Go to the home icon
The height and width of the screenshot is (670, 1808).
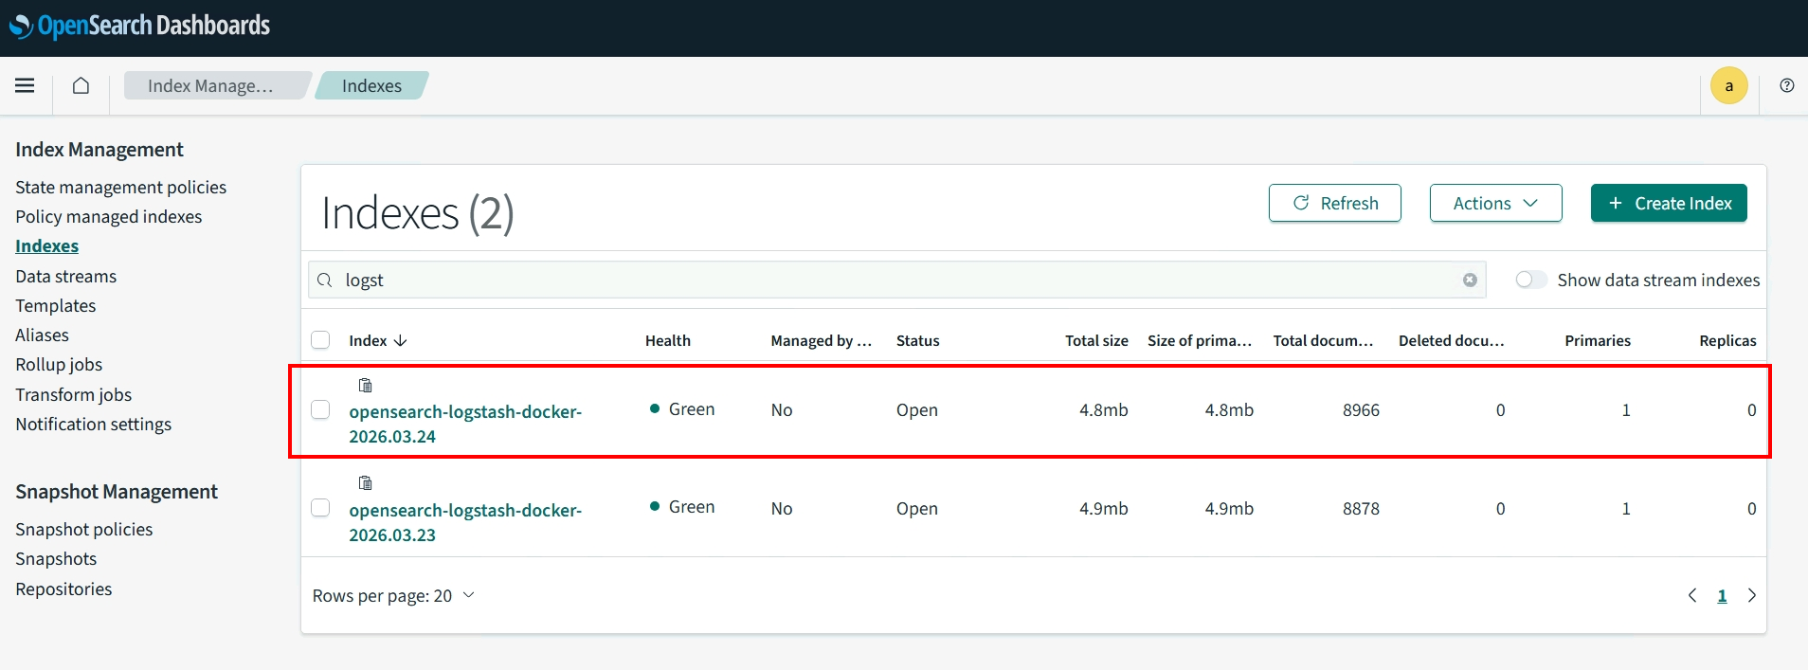click(x=81, y=85)
